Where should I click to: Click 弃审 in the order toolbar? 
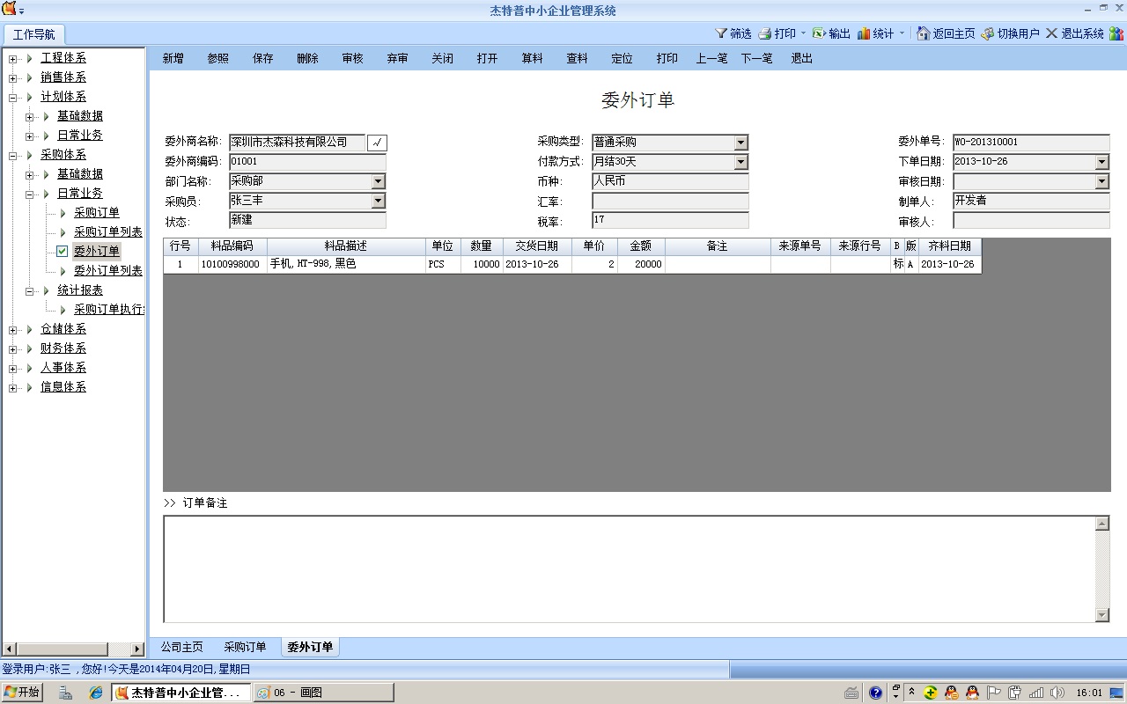tap(397, 58)
